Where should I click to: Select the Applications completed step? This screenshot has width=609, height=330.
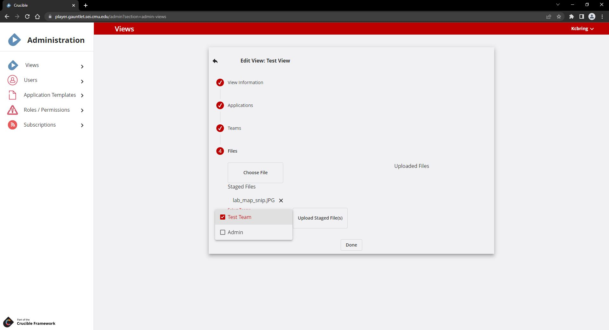220,105
